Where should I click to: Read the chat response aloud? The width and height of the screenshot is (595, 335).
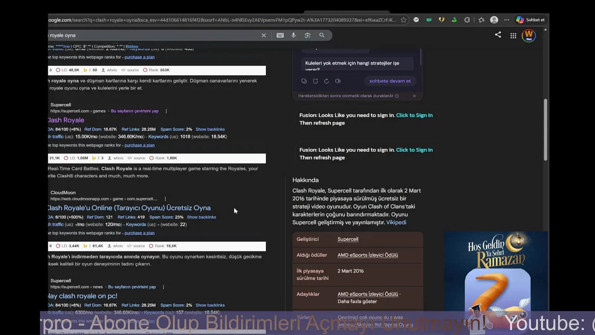(x=338, y=81)
